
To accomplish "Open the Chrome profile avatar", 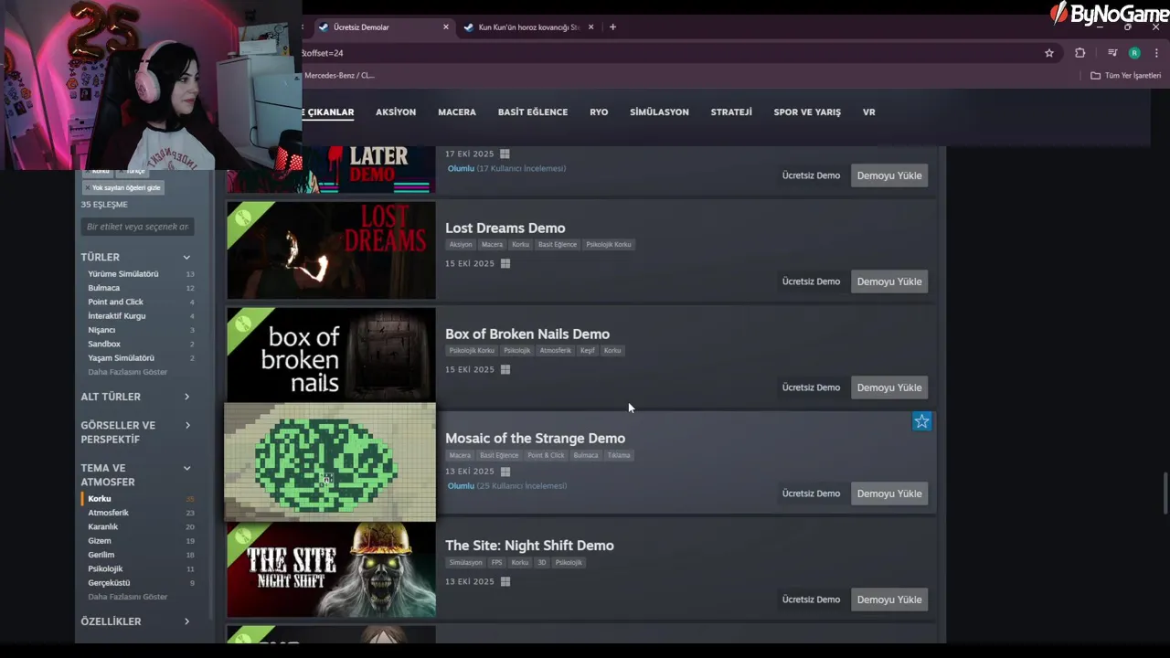I will (x=1134, y=53).
